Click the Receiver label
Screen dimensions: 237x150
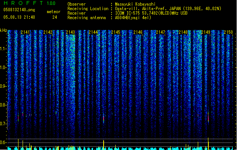76,13
